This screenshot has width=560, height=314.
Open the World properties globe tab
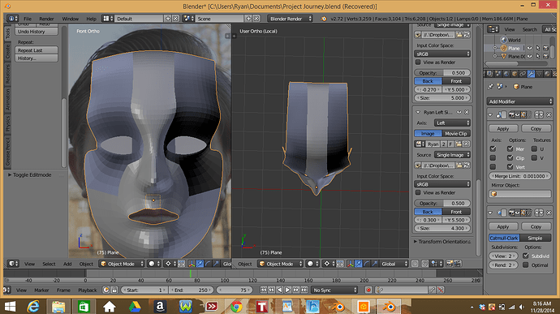506,74
